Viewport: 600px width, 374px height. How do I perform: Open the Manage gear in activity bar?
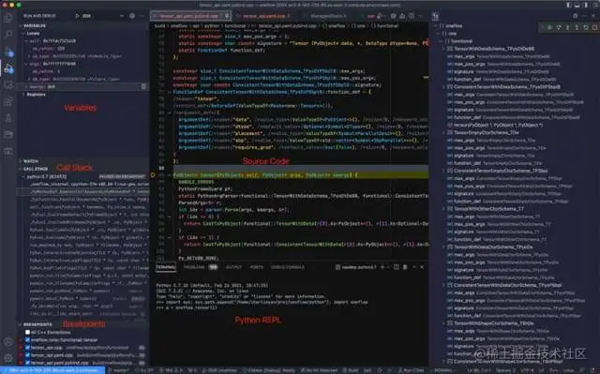point(8,358)
